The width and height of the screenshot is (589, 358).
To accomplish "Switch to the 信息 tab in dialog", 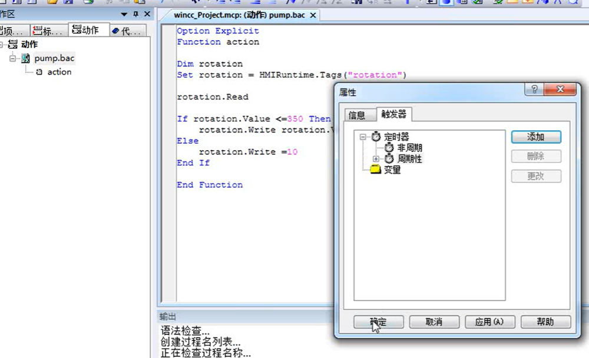I will tap(356, 115).
